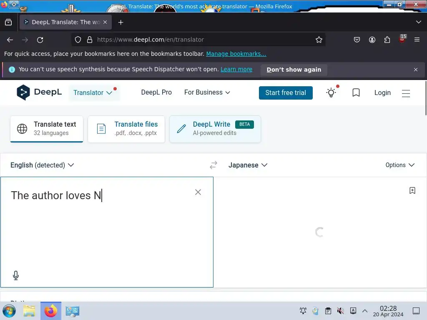
Task: Open clipboard tray icon
Action: 328,311
